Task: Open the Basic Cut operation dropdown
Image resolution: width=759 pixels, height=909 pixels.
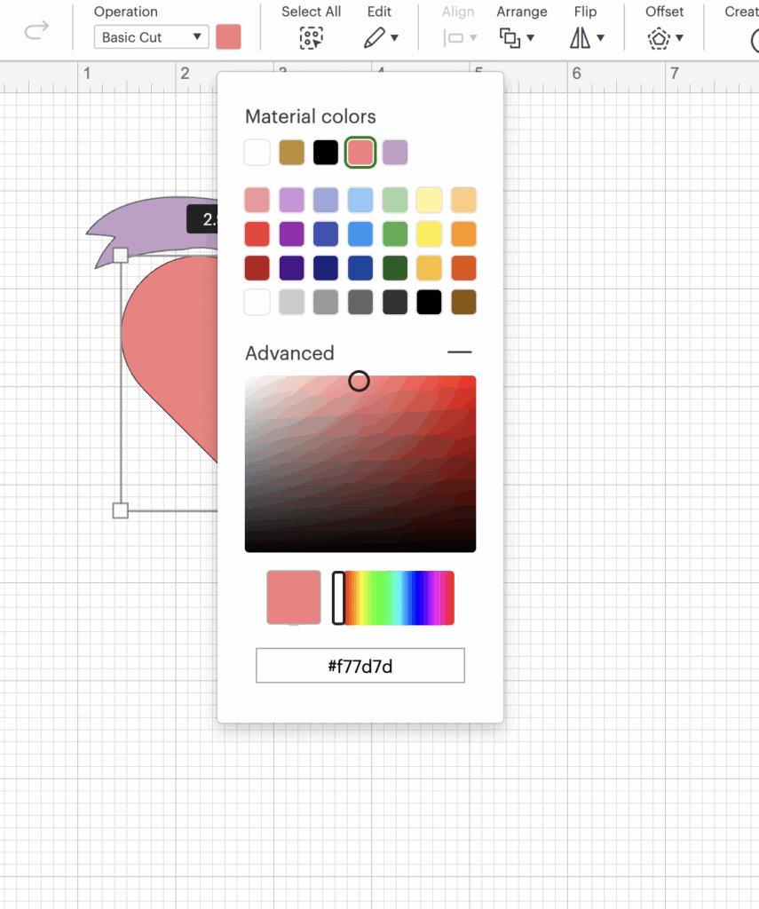Action: click(x=150, y=37)
